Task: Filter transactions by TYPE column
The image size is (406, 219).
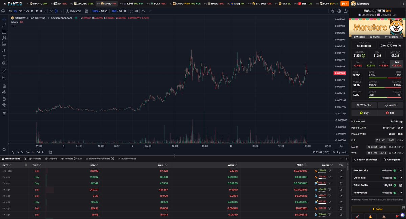Action: pos(40,165)
